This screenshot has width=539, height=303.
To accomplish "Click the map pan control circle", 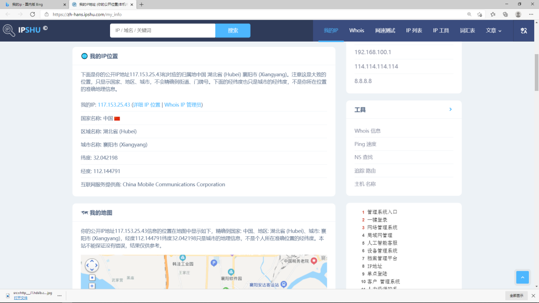I will 92,265.
